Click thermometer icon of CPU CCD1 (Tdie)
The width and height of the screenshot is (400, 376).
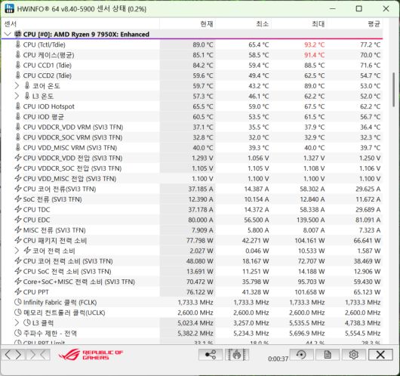17,65
